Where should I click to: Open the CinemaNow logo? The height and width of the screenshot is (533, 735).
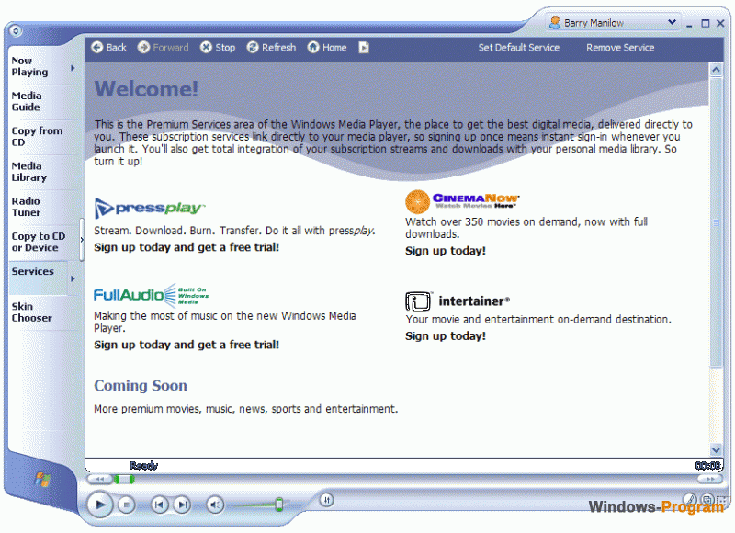462,201
